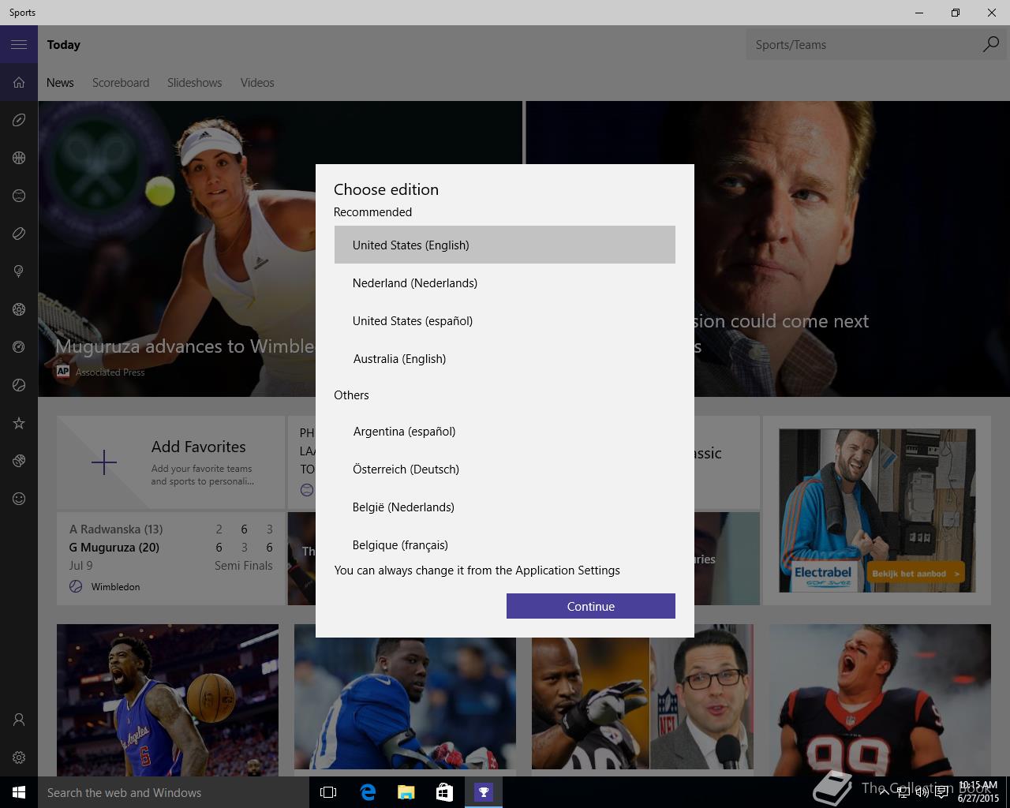1010x808 pixels.
Task: Click the Associated Press source label
Action: tap(110, 372)
